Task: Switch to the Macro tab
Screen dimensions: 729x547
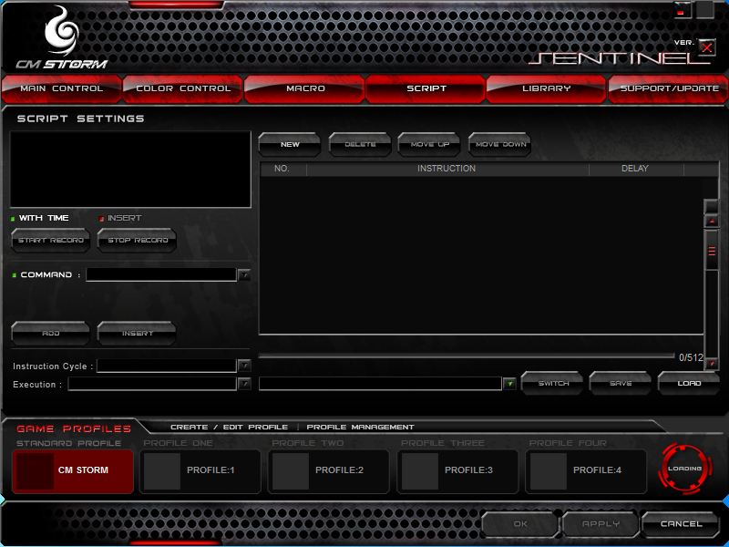Action: point(304,88)
